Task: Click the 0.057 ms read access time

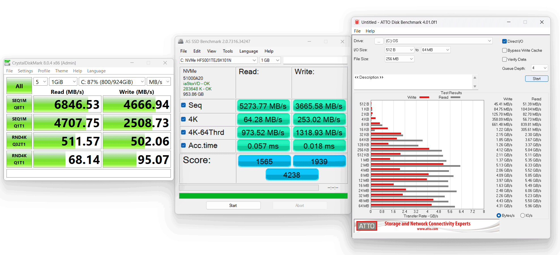Action: coord(263,146)
